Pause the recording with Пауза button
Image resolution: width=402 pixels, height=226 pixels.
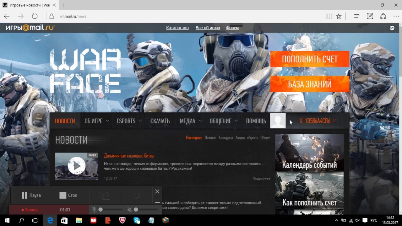[31, 195]
